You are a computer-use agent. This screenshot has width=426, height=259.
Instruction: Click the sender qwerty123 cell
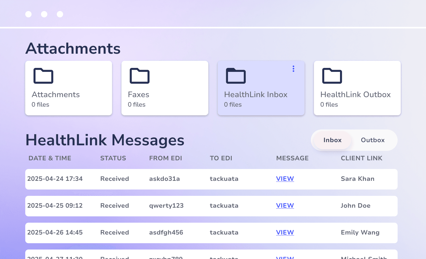click(166, 206)
